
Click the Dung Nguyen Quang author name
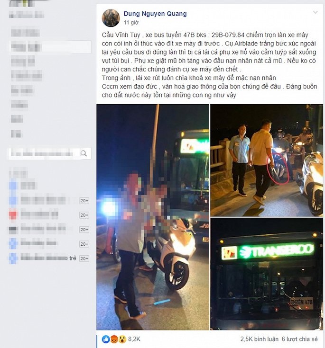click(x=155, y=14)
